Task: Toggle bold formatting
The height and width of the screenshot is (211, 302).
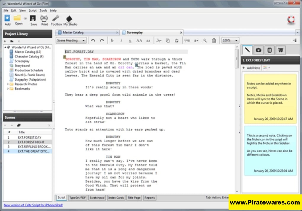Action: (x=112, y=41)
